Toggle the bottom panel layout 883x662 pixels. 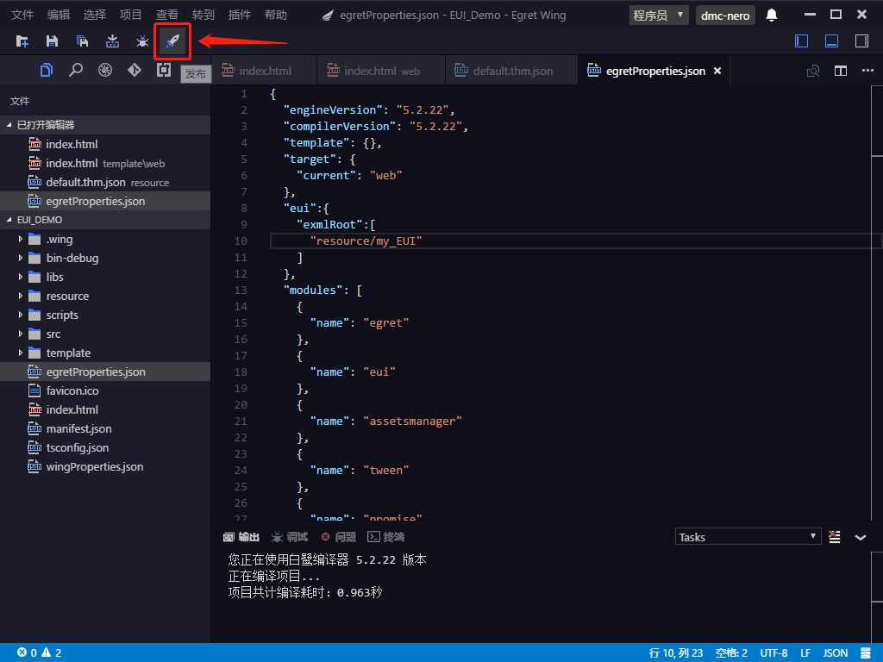coord(832,41)
